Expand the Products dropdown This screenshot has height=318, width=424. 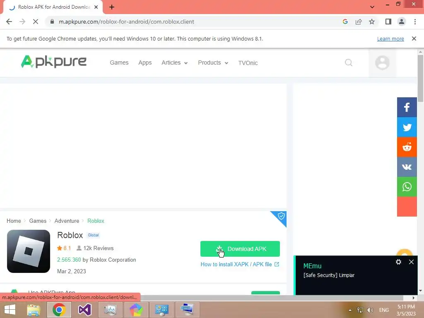coord(213,63)
